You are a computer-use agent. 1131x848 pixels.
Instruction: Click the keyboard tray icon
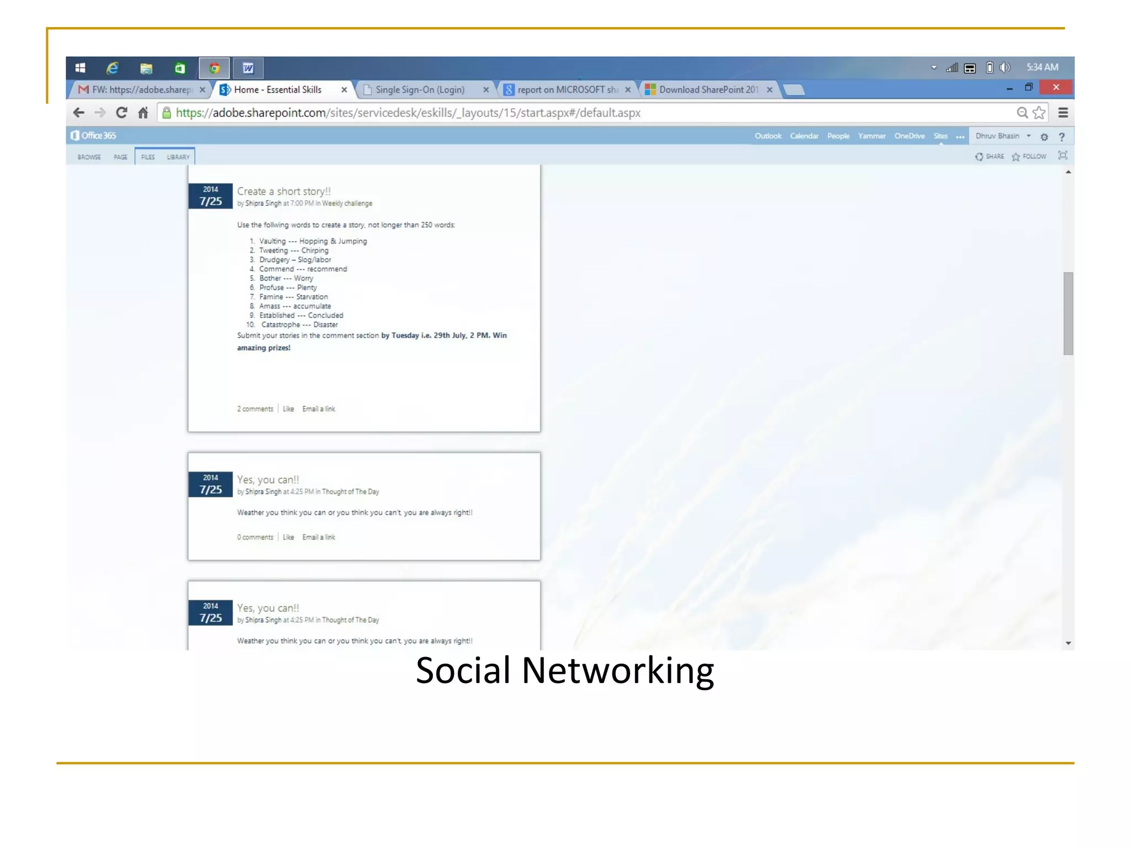click(970, 68)
